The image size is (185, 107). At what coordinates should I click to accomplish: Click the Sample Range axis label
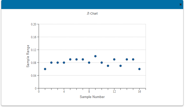pyautogui.click(x=28, y=56)
